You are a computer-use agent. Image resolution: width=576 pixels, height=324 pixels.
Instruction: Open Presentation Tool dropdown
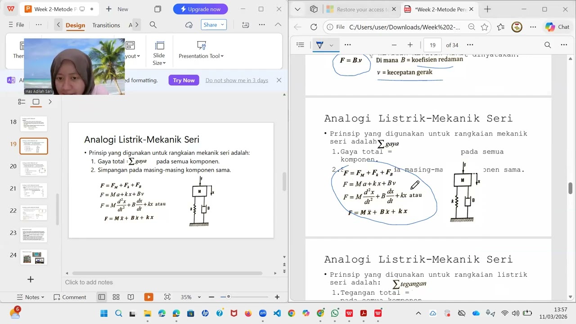pyautogui.click(x=201, y=50)
